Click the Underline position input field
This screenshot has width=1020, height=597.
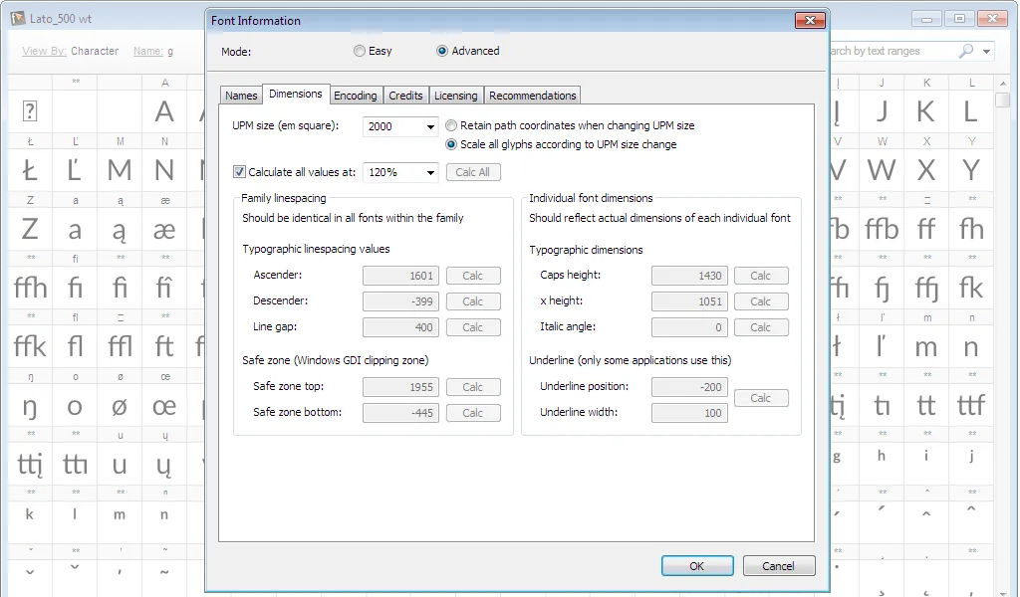(689, 387)
